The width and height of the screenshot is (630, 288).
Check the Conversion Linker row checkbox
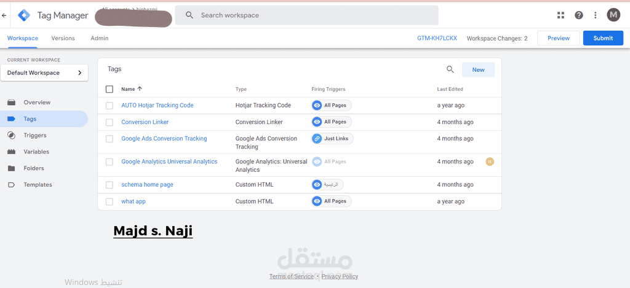pos(110,122)
